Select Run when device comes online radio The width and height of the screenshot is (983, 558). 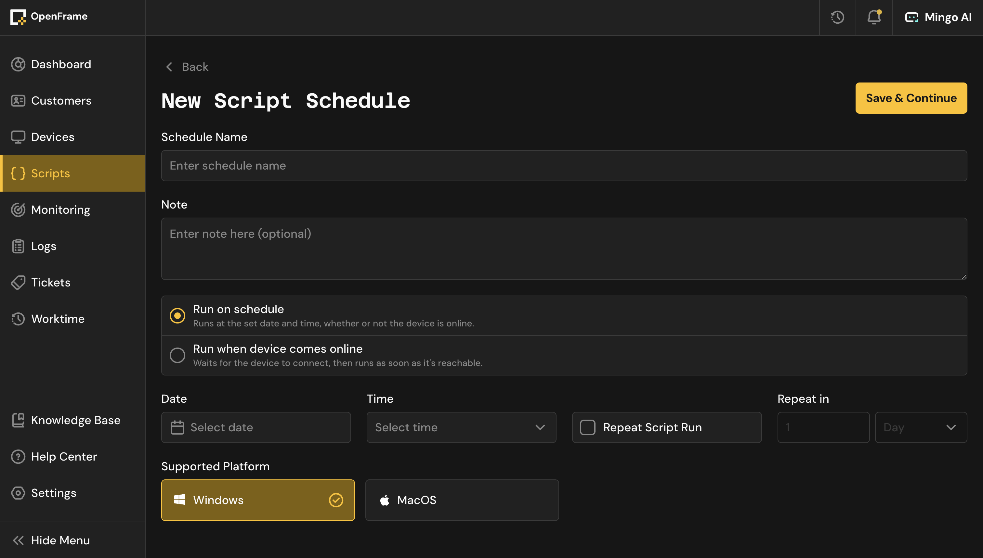tap(177, 355)
